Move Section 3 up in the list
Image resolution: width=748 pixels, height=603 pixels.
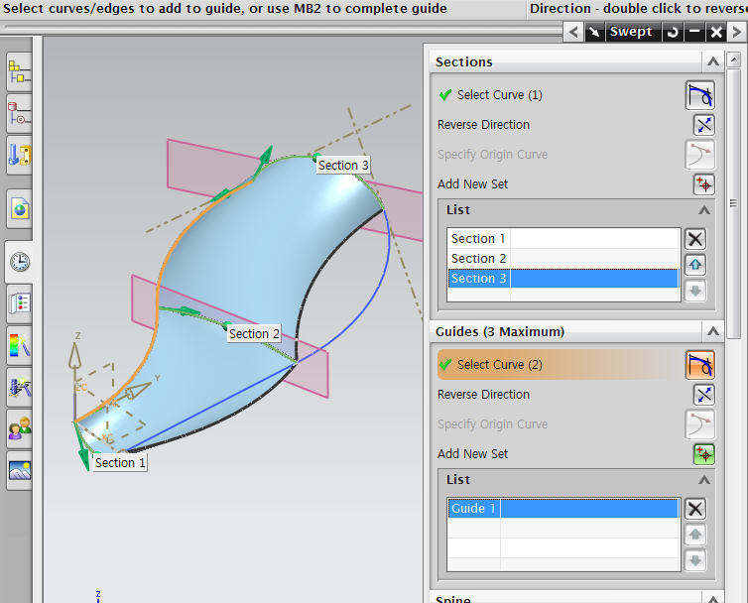pos(695,265)
